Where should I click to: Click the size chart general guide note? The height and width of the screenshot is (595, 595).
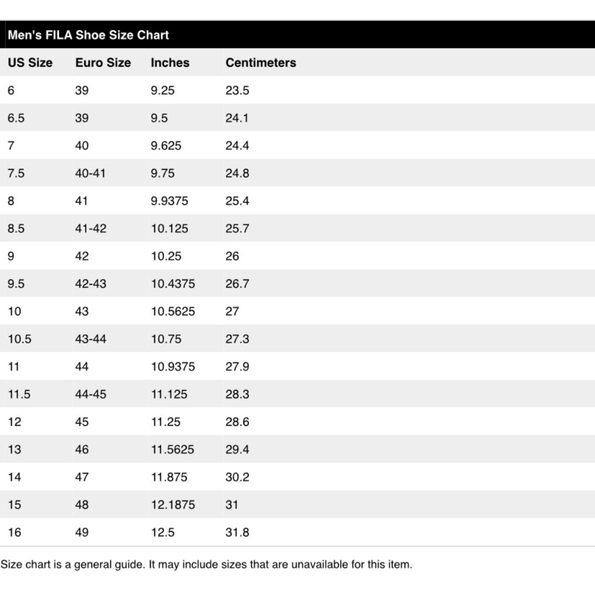206,564
